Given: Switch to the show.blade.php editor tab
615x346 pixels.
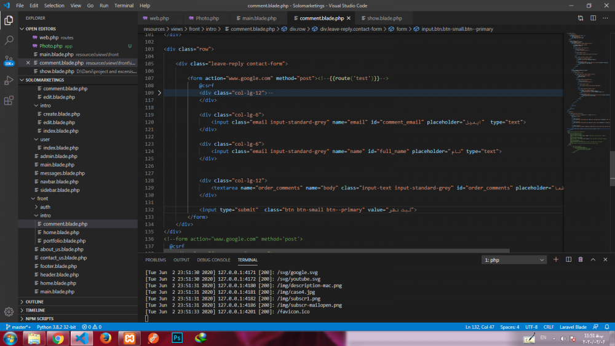Looking at the screenshot, I should pos(384,18).
